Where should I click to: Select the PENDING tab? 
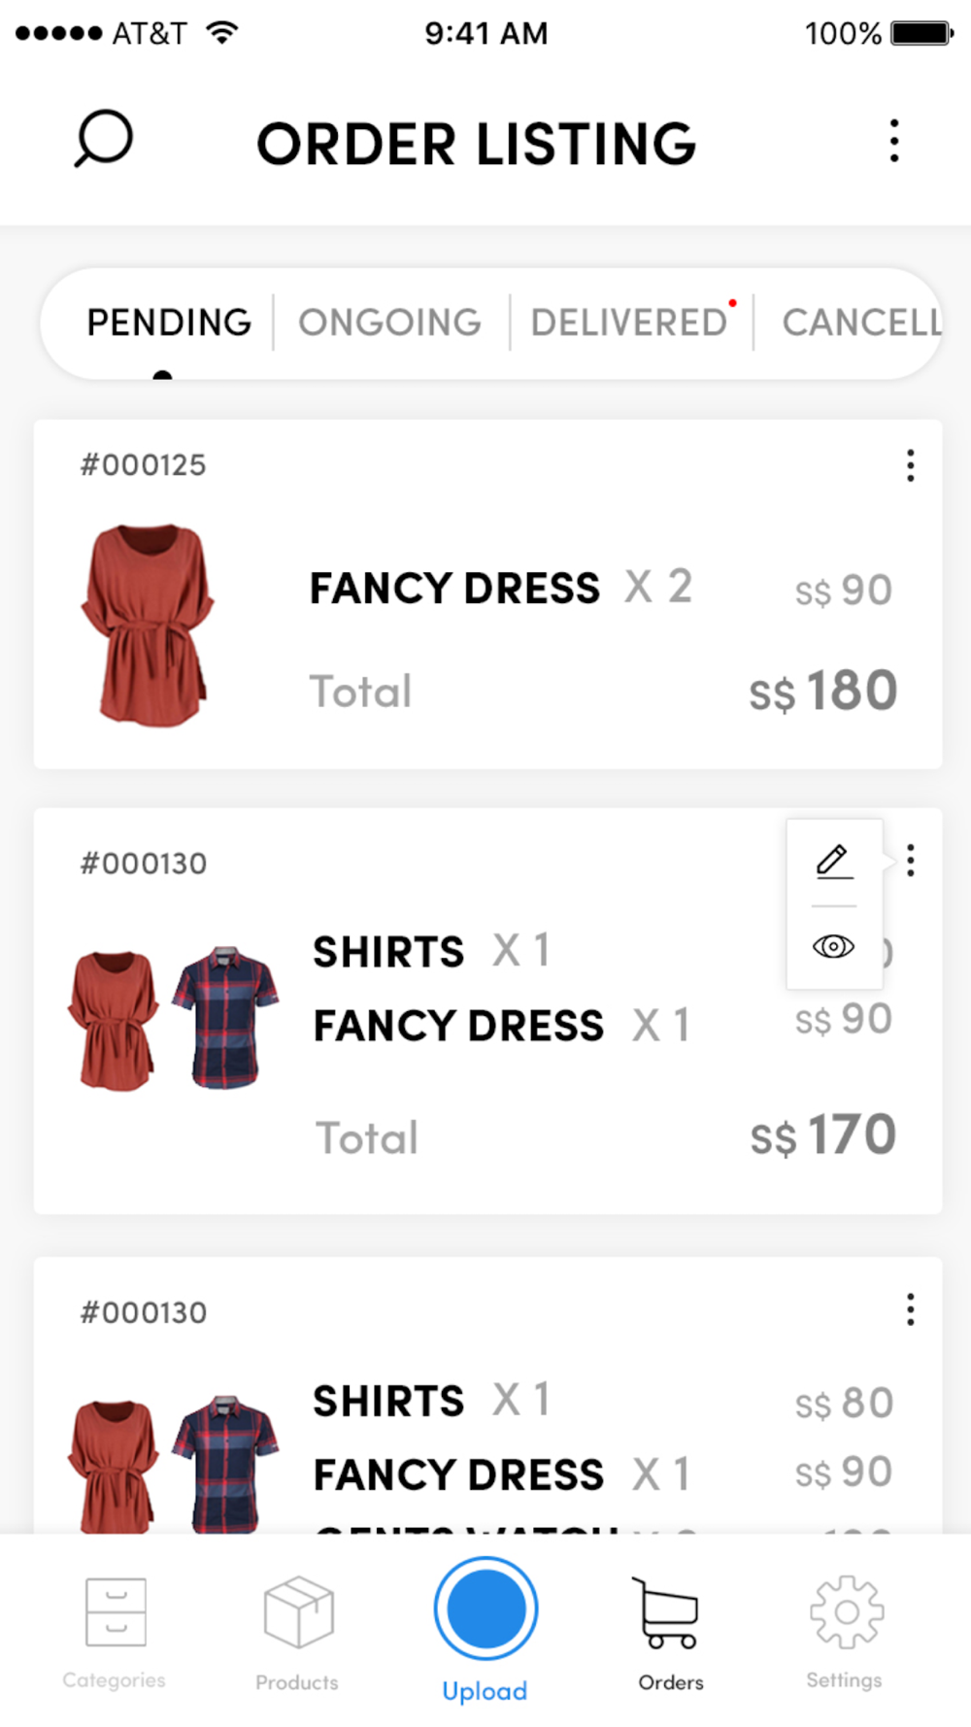coord(169,322)
